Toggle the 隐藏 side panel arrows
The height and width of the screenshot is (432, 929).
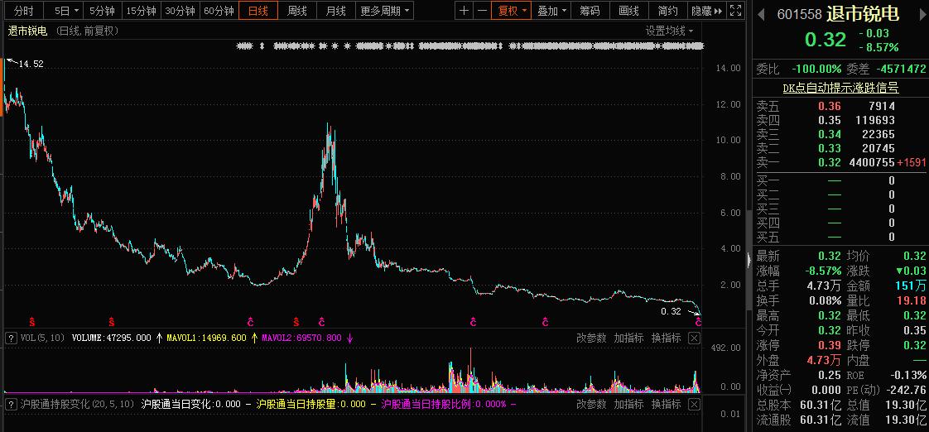(707, 11)
